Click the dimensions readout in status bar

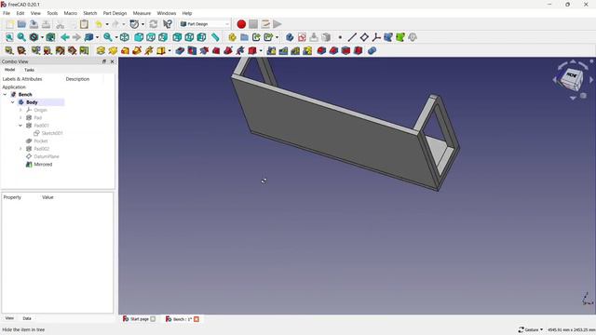tap(571, 329)
